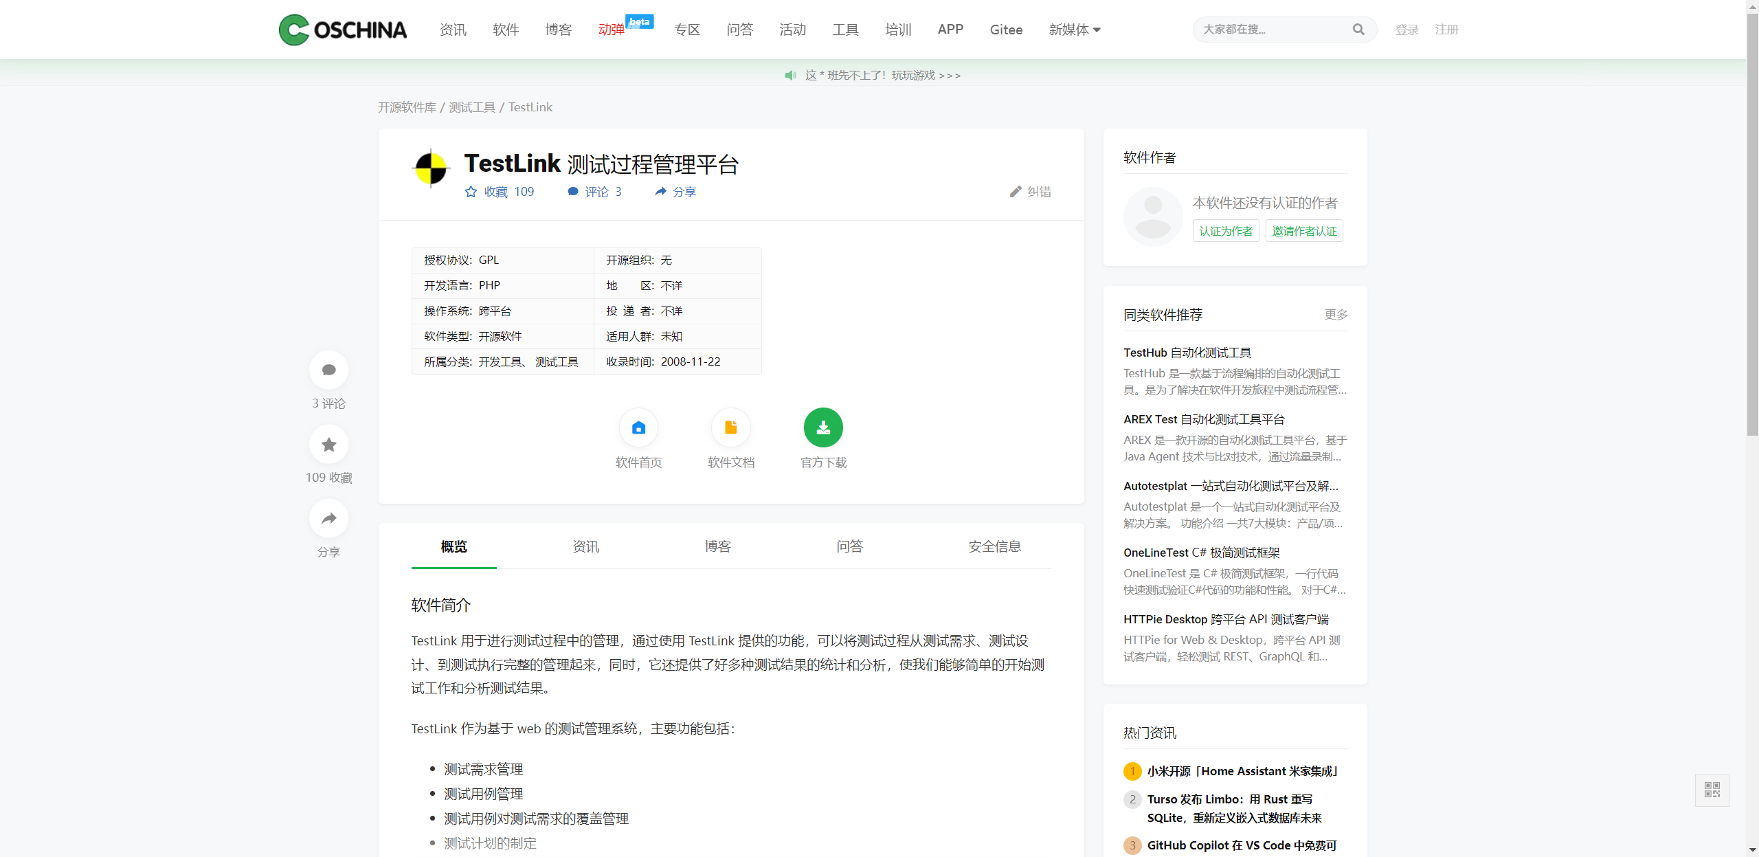Click the search magnifier icon
Viewport: 1759px width, 857px height.
[x=1358, y=30]
